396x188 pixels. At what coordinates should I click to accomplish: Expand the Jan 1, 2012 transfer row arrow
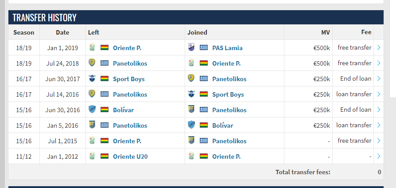(x=379, y=157)
